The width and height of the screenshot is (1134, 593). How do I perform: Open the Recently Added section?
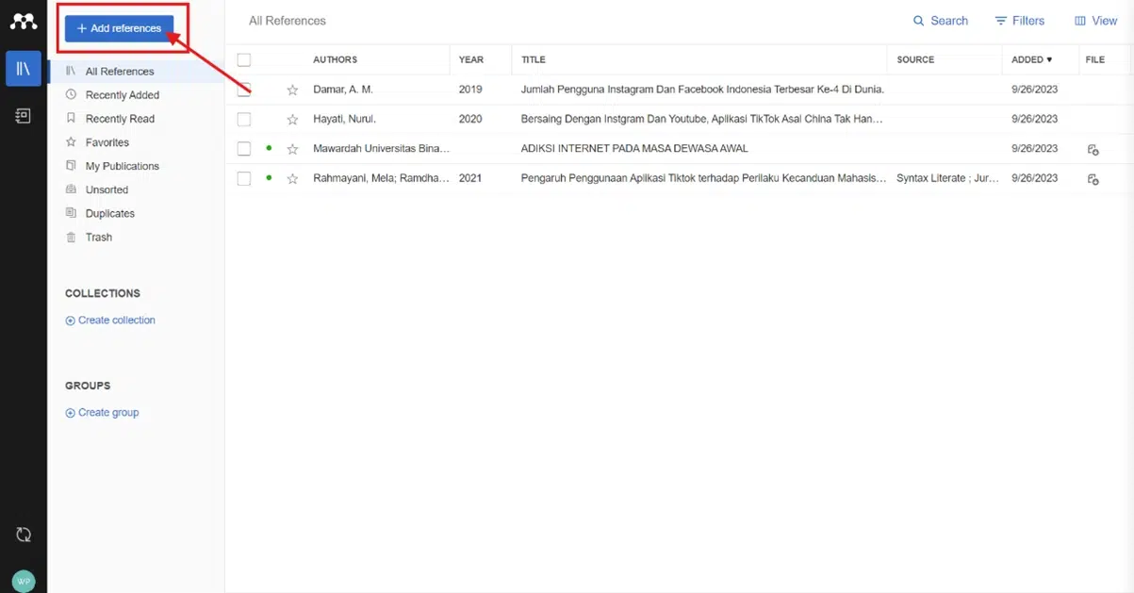123,94
